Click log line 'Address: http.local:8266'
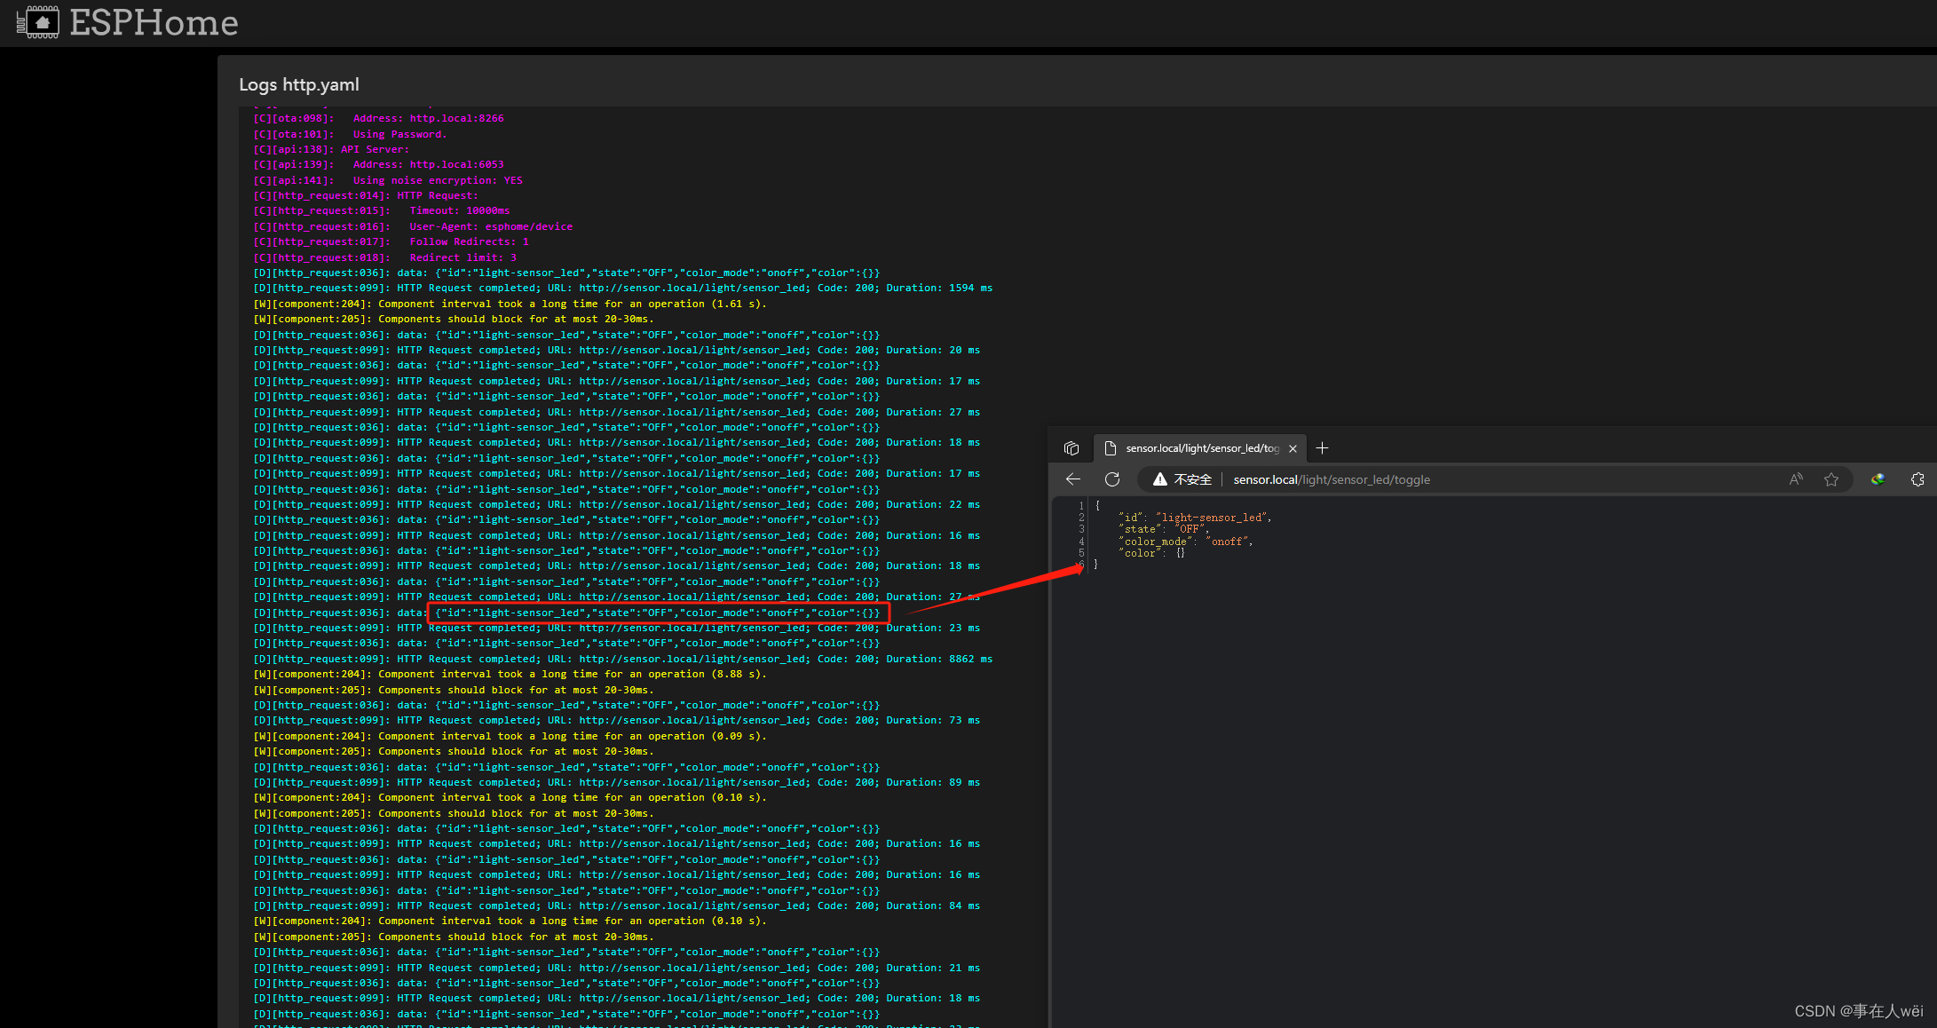Viewport: 1937px width, 1028px height. (x=379, y=118)
